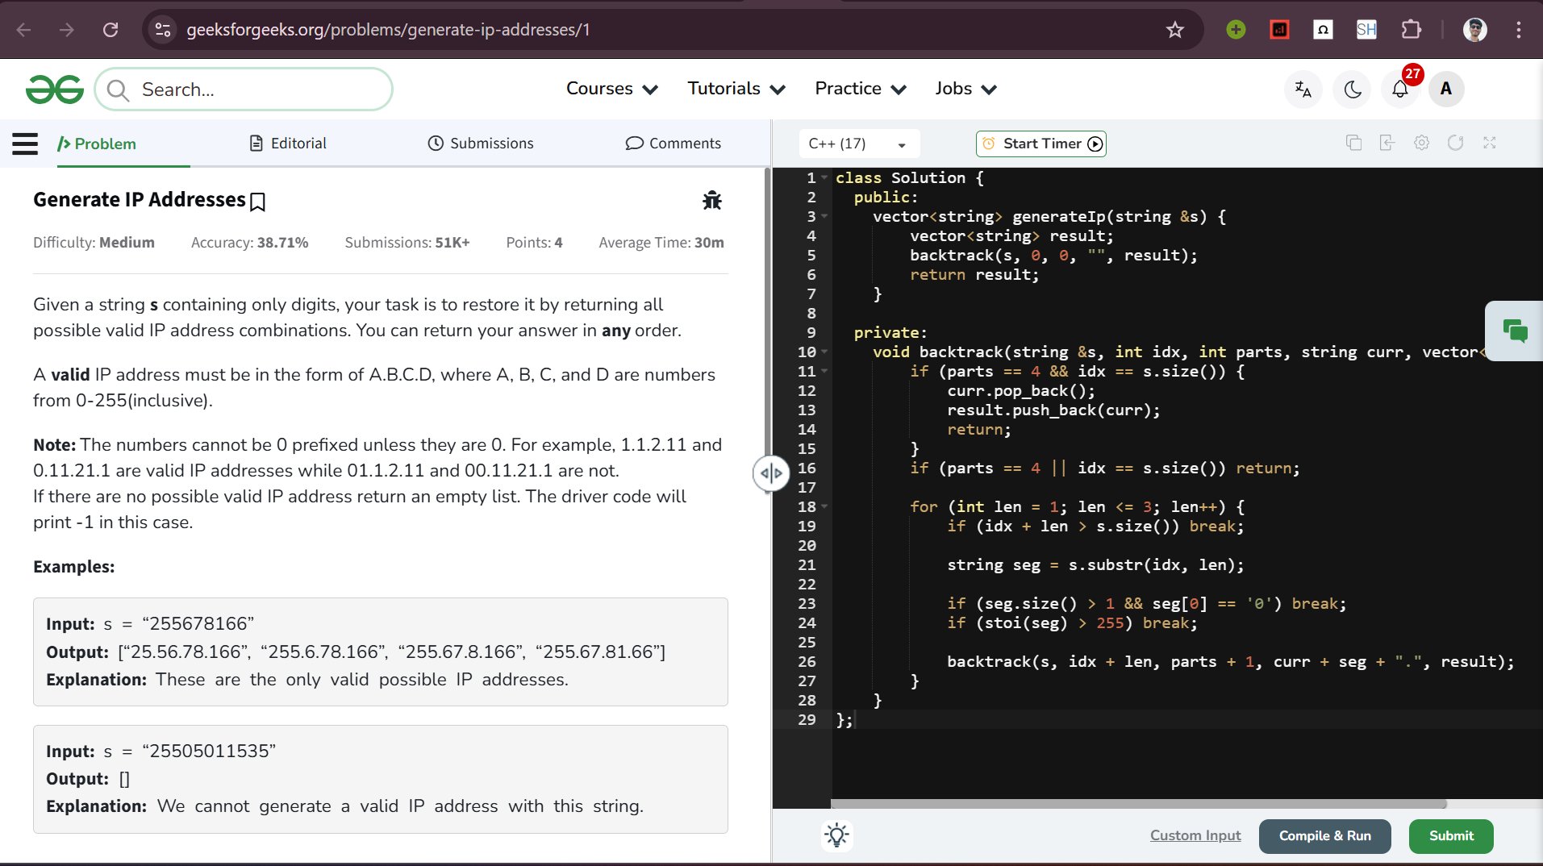The image size is (1543, 866).
Task: Collapse code fold arrow at line 18
Action: pyautogui.click(x=824, y=507)
